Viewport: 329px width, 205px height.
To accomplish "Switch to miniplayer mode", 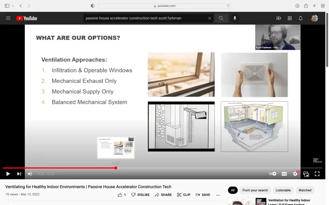I will click(x=306, y=174).
